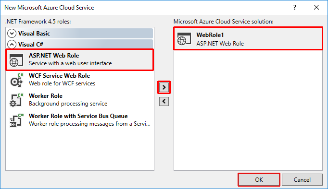Click the Worker Role with Service Bus Queue icon
328x189 pixels.
click(x=16, y=120)
